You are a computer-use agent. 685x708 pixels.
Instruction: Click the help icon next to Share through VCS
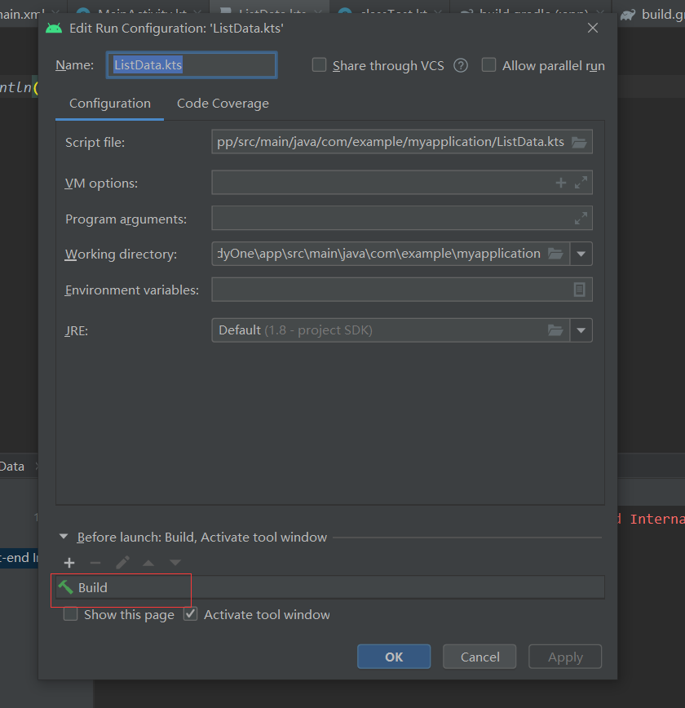tap(460, 65)
